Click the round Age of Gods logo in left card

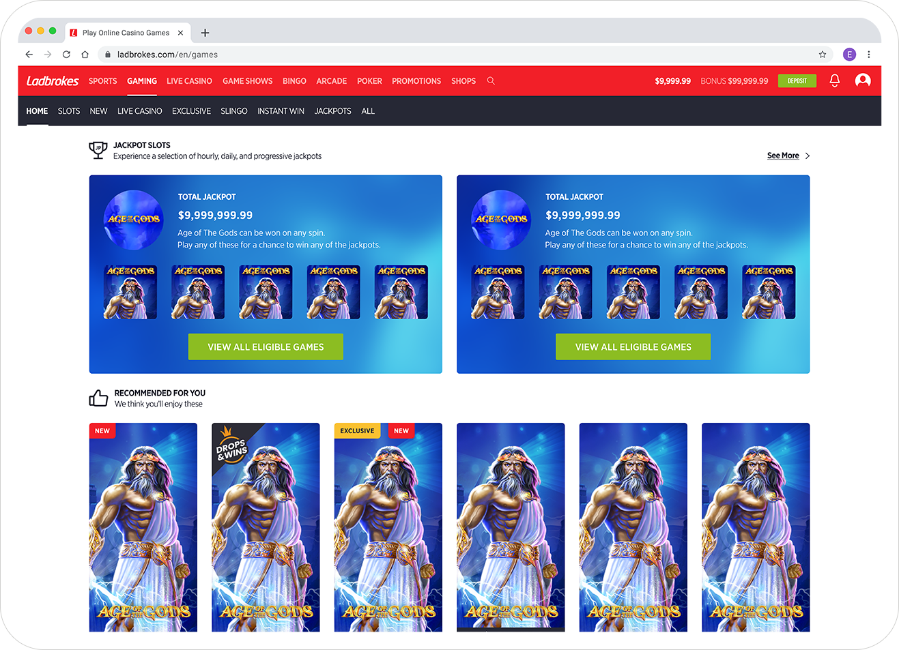coord(133,220)
